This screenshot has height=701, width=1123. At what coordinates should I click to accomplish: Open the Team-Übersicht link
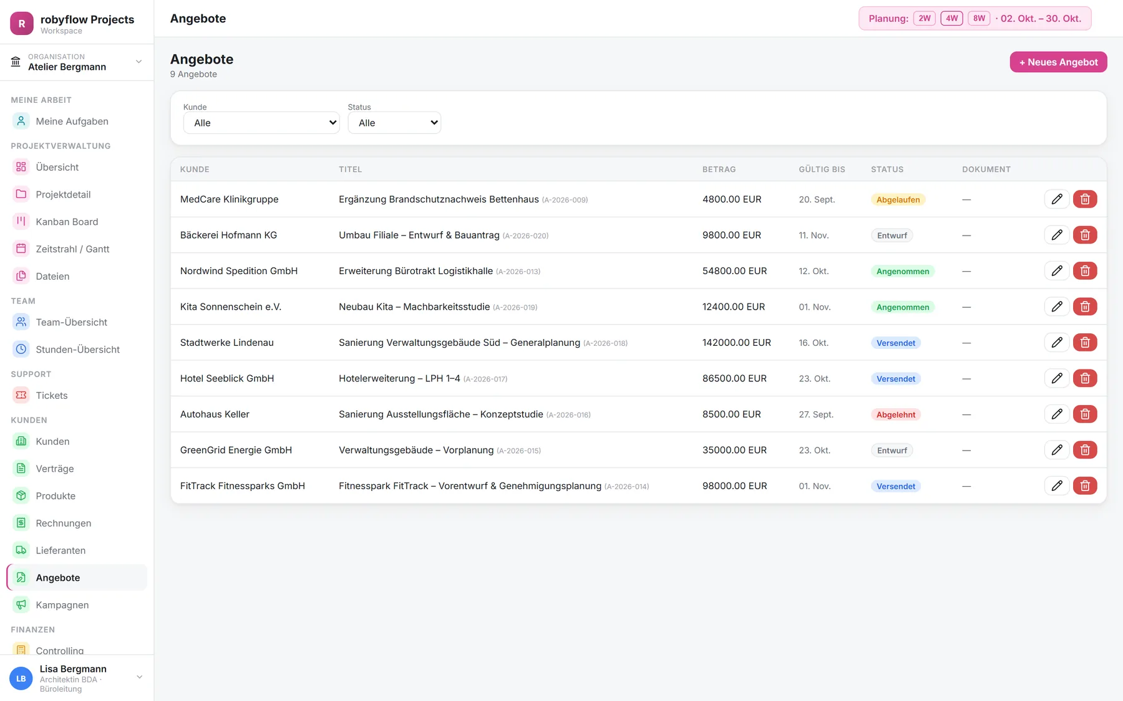[x=77, y=322]
